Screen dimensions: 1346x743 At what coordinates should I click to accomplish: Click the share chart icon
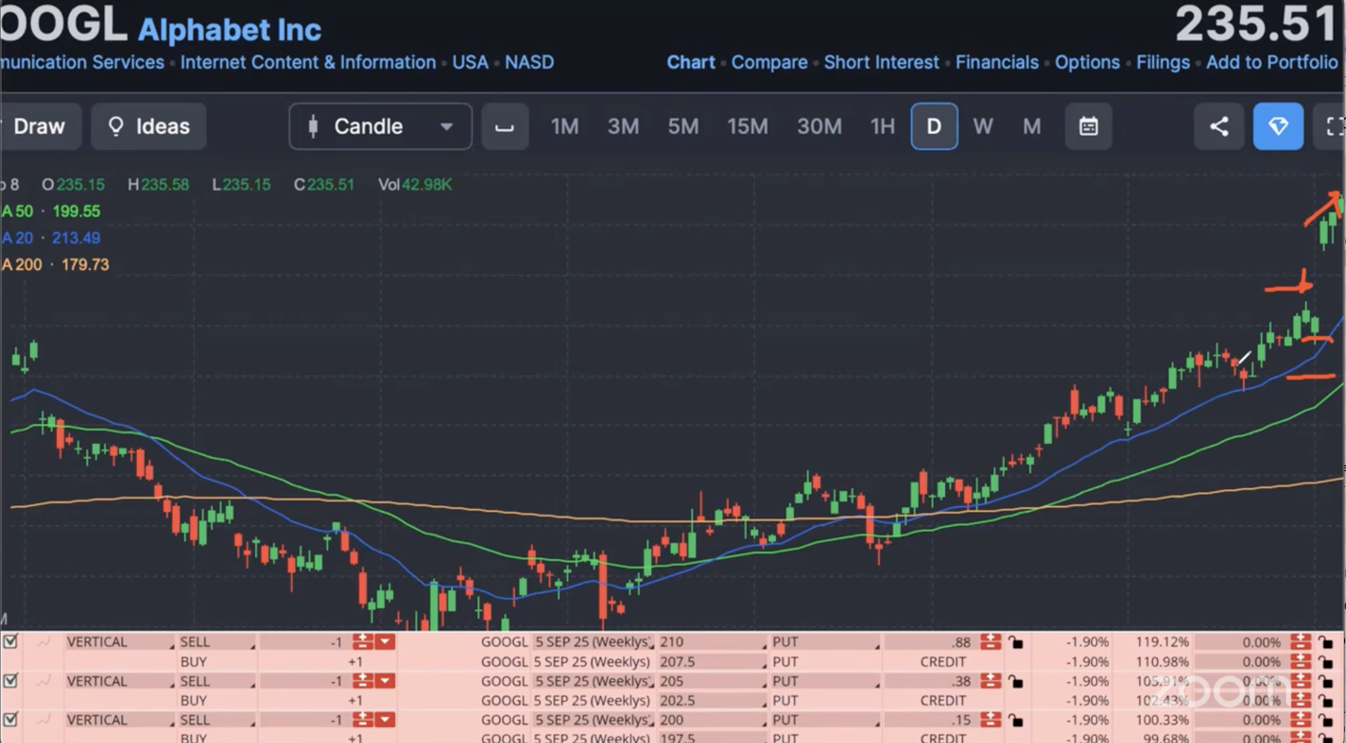coord(1219,126)
